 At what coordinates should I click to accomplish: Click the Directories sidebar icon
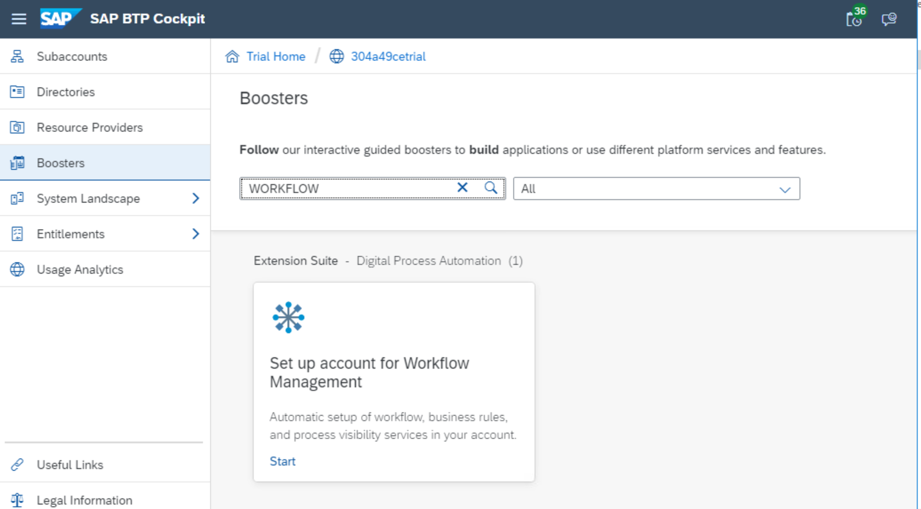click(17, 92)
